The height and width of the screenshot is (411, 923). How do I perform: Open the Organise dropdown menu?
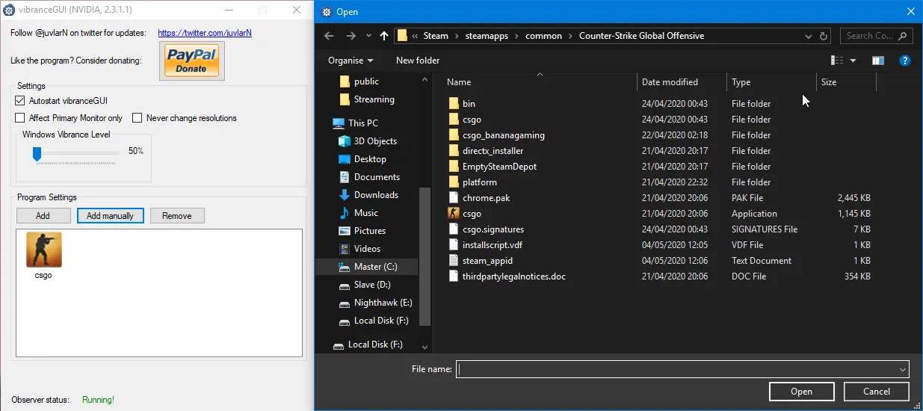click(351, 61)
